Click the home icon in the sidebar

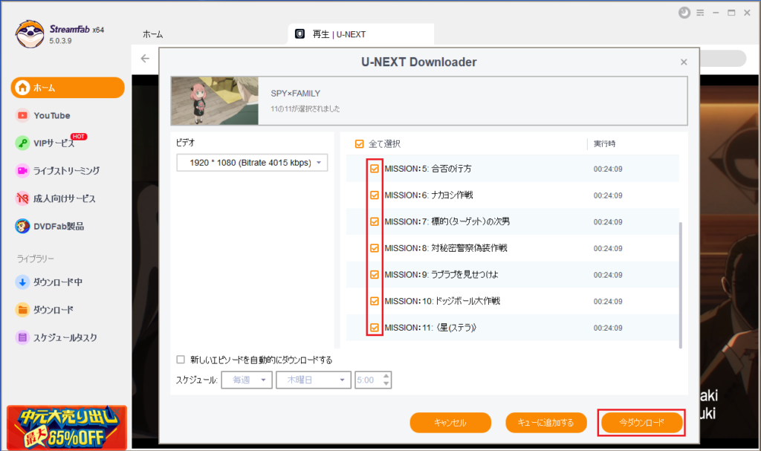click(x=22, y=88)
